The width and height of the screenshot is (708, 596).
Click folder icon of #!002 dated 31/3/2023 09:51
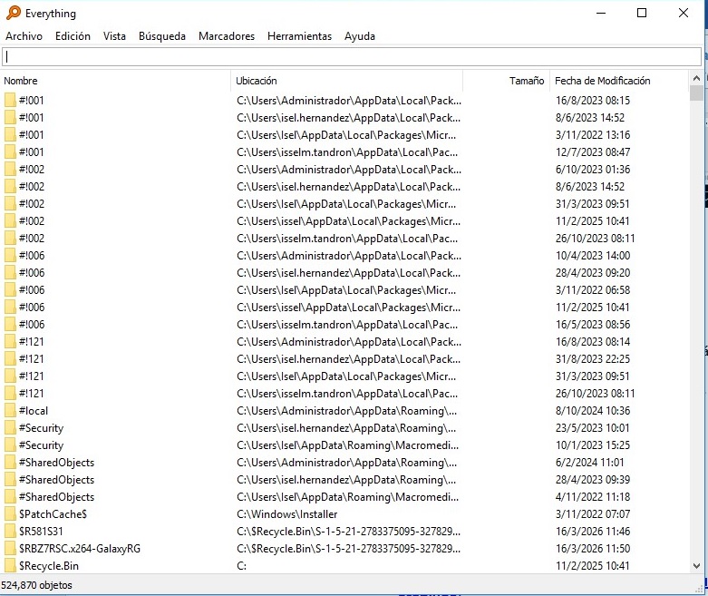click(x=10, y=203)
